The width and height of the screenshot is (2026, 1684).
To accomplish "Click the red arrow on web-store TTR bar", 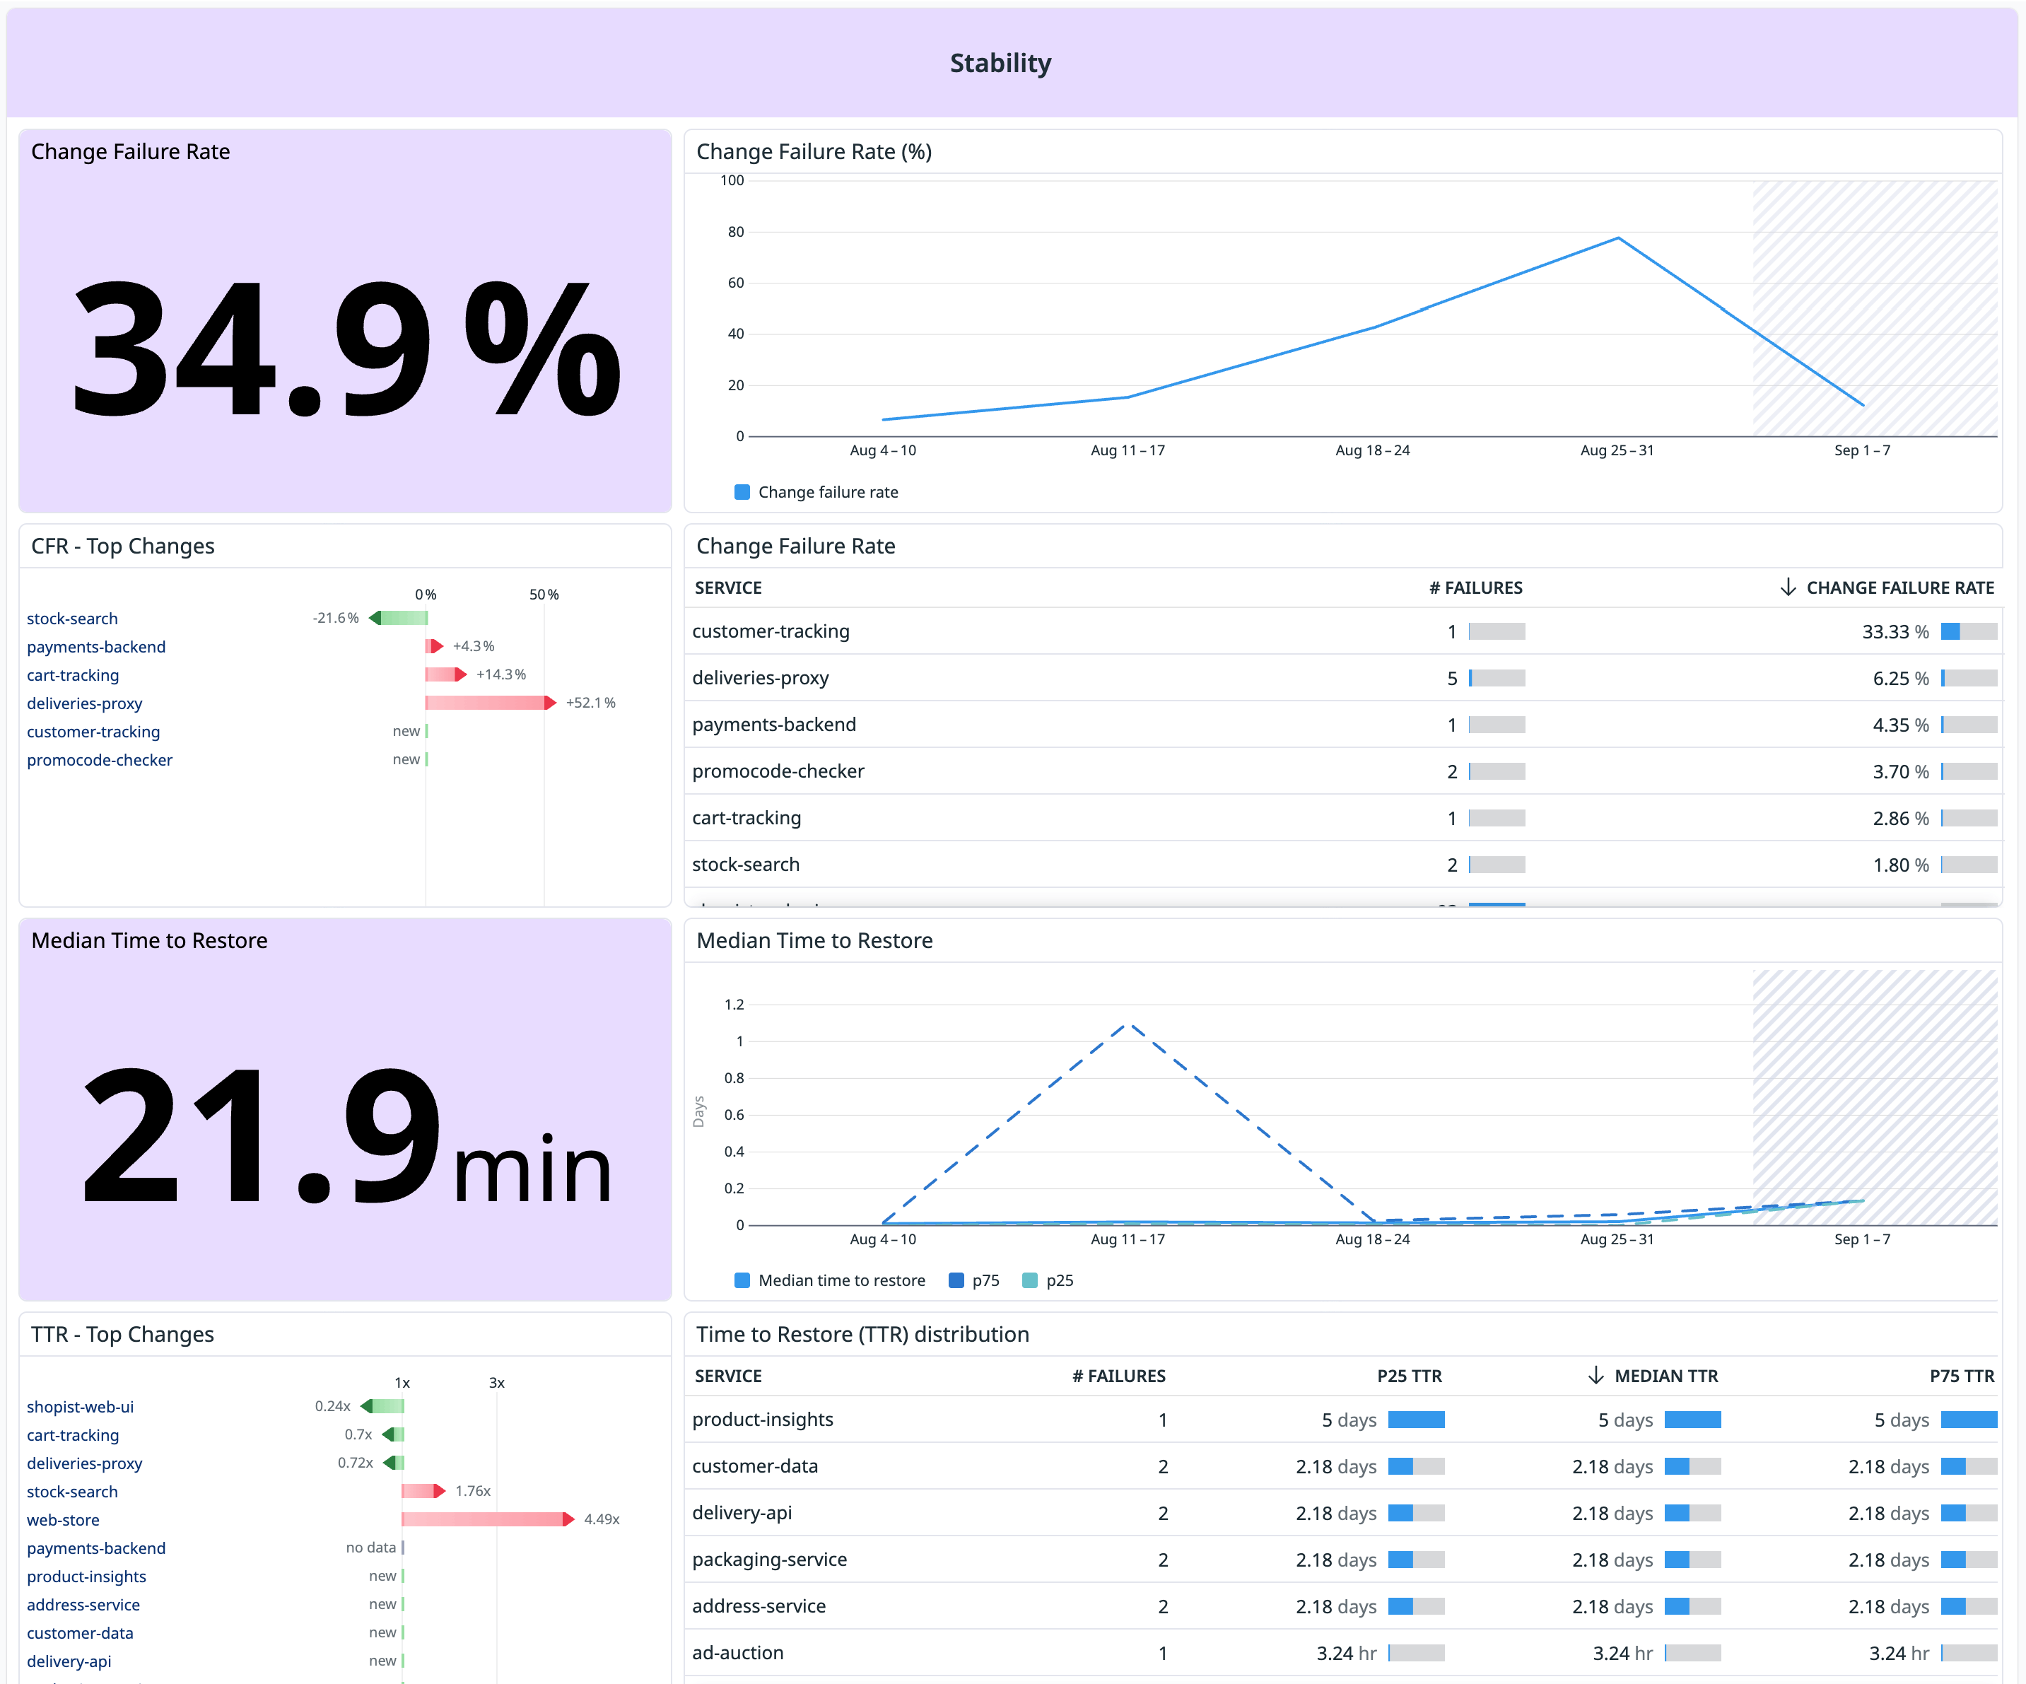I will pos(568,1519).
